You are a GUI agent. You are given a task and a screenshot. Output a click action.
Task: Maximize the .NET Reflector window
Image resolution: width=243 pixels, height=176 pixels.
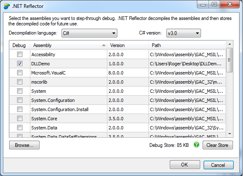click(214, 4)
